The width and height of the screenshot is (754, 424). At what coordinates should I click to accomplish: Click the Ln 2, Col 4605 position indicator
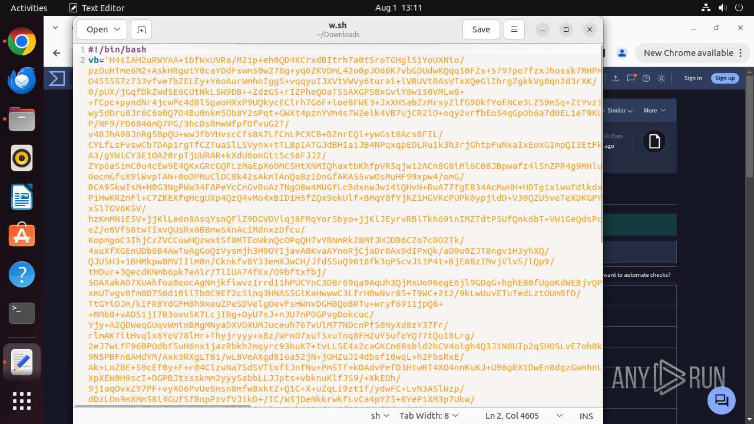[x=512, y=416]
